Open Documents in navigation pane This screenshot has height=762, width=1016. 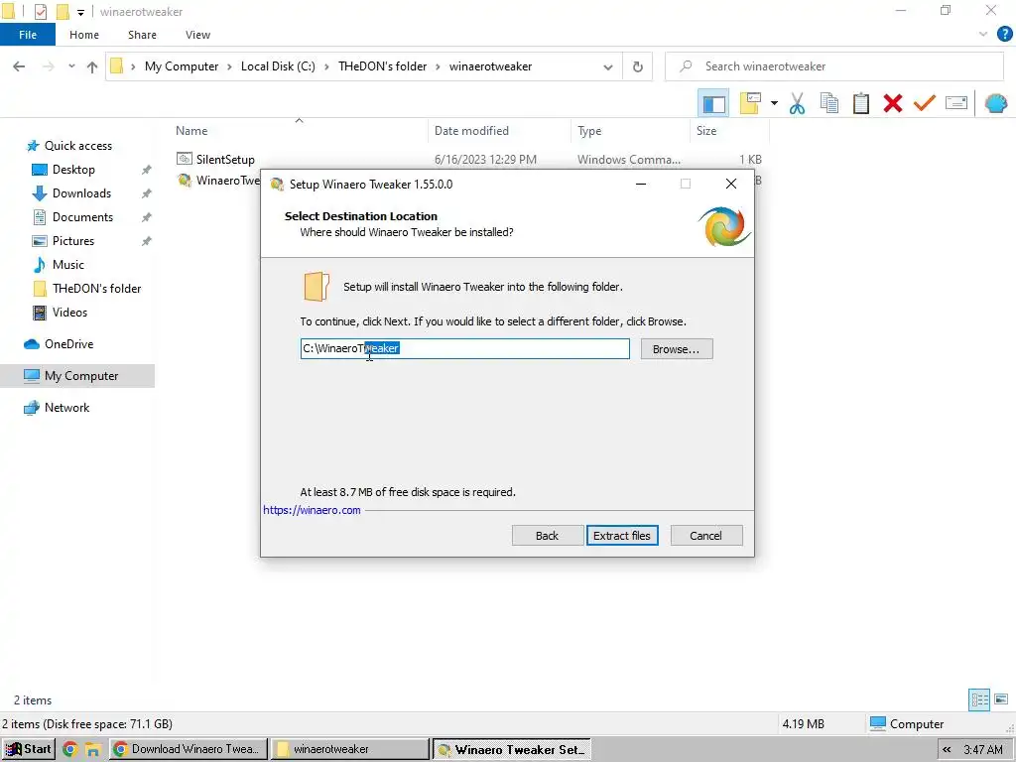click(x=82, y=217)
